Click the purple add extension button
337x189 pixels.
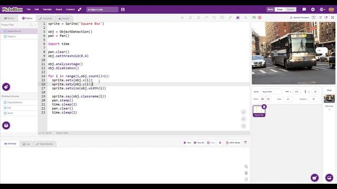[x=6, y=87]
